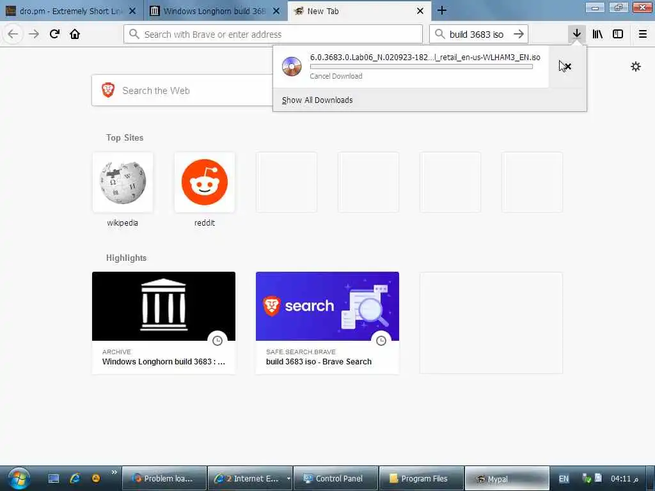
Task: Click the third quick launch icon
Action: click(96, 478)
